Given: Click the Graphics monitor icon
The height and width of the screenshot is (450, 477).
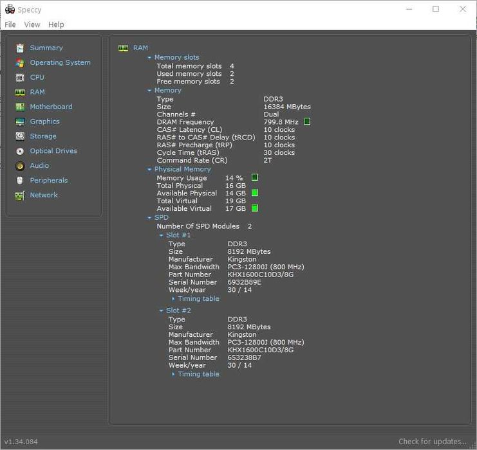Looking at the screenshot, I should [20, 122].
